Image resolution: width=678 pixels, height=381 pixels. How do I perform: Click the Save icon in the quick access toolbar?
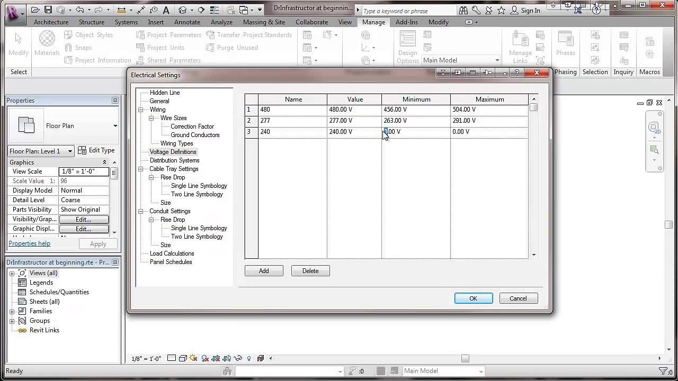coord(48,10)
